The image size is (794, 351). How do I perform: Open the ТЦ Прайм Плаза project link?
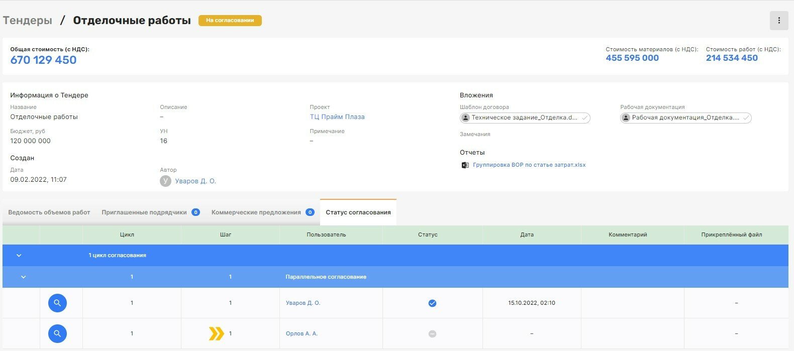click(x=337, y=117)
